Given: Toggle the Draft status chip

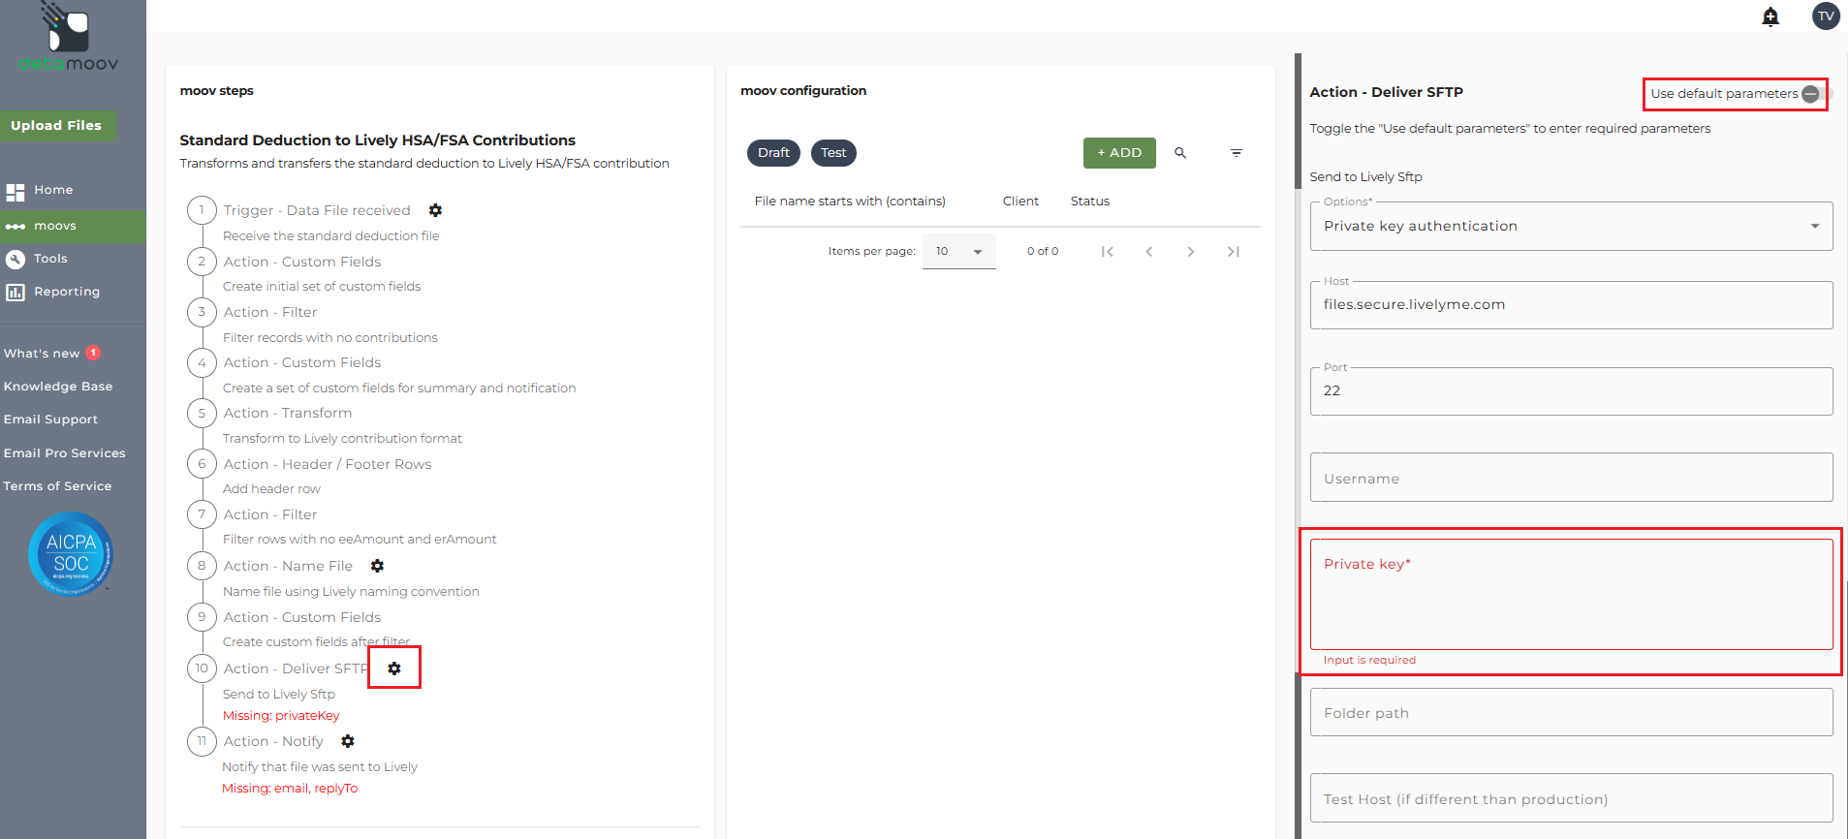Looking at the screenshot, I should click(773, 153).
